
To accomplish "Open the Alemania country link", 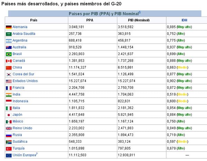I will (20, 27).
